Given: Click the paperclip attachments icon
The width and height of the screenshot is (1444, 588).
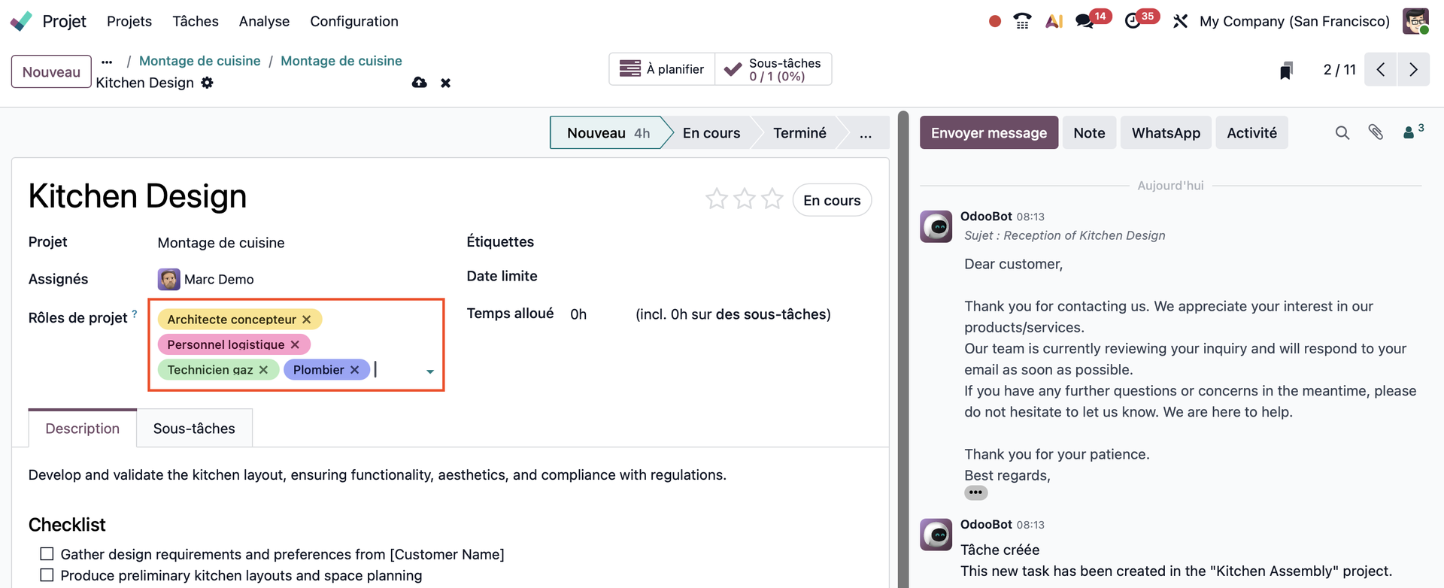Looking at the screenshot, I should (x=1376, y=133).
